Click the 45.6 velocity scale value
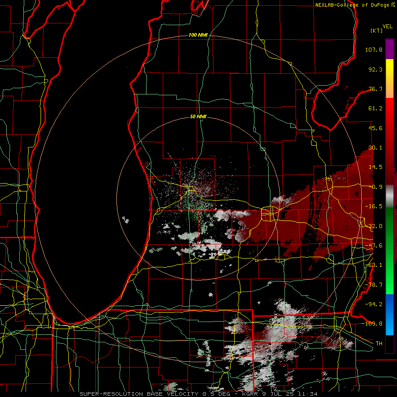 [375, 128]
